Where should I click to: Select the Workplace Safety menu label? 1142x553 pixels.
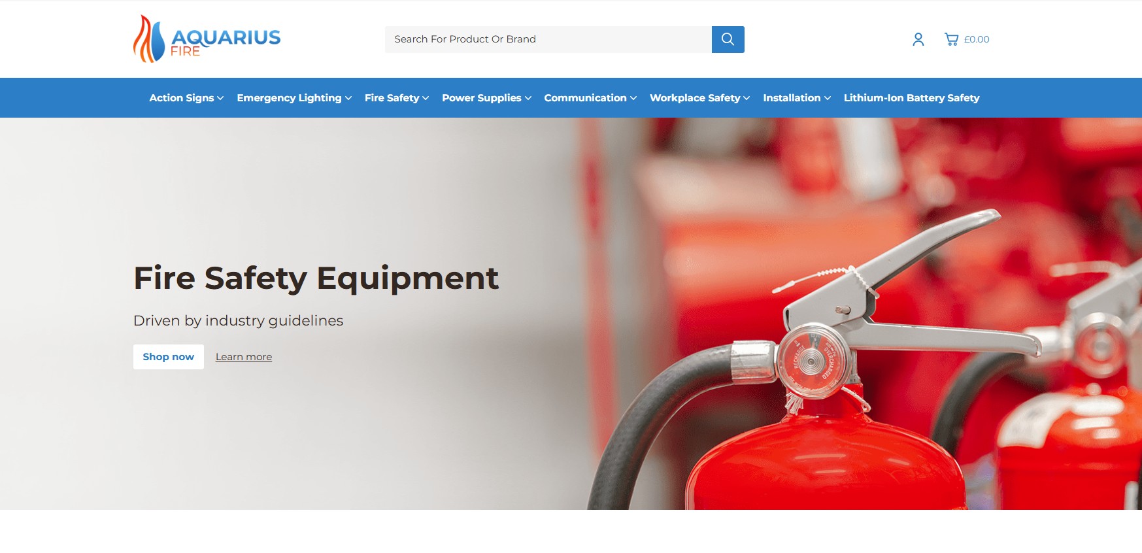coord(694,98)
